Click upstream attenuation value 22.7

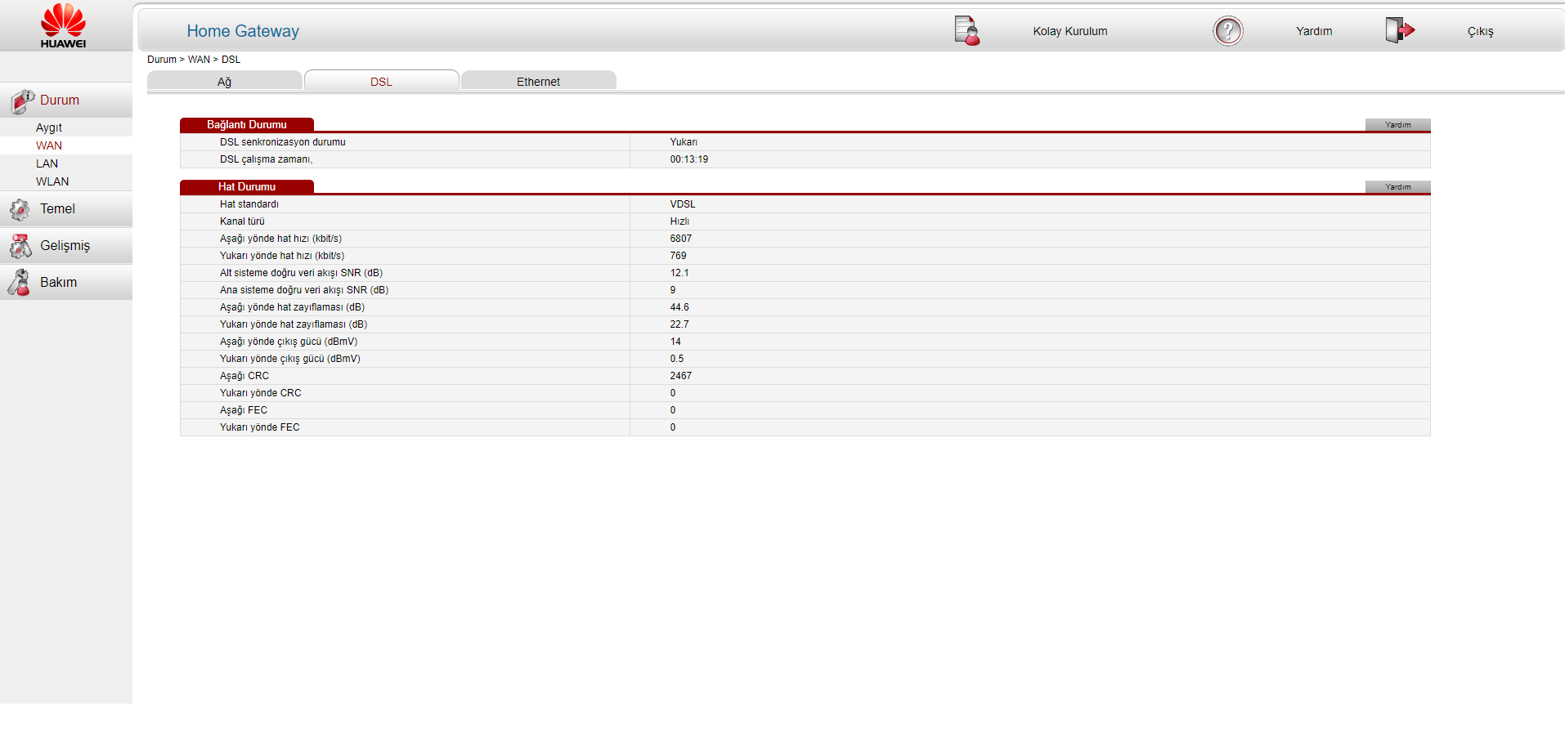(679, 324)
